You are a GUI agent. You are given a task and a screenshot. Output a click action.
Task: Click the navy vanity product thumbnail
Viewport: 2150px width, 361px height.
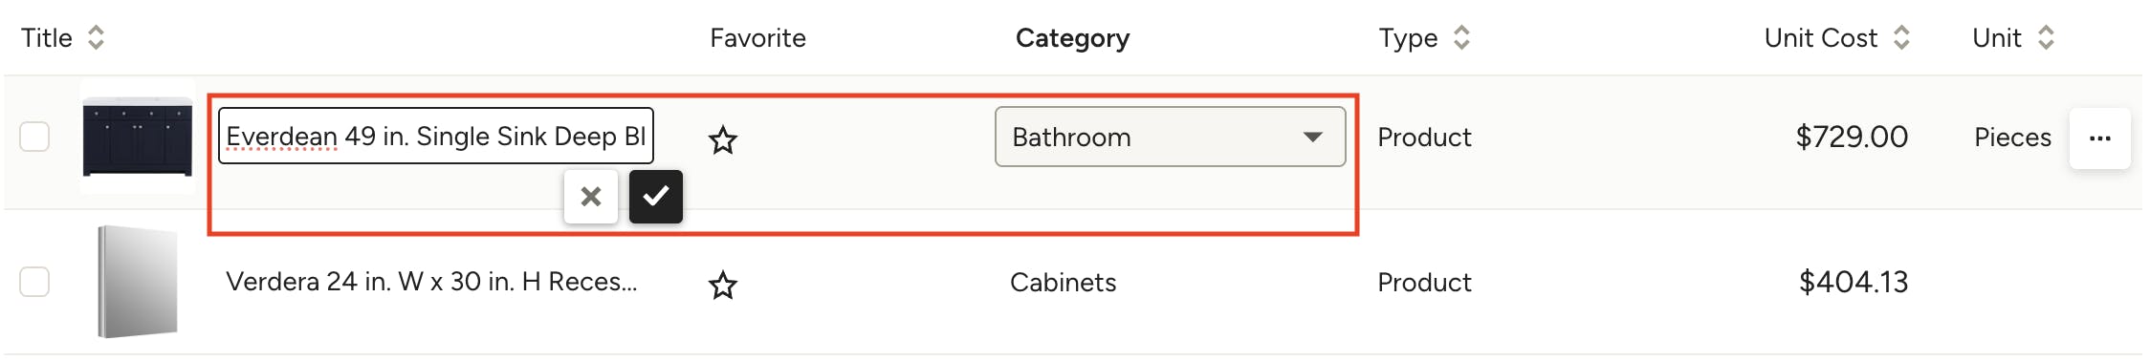[138, 137]
